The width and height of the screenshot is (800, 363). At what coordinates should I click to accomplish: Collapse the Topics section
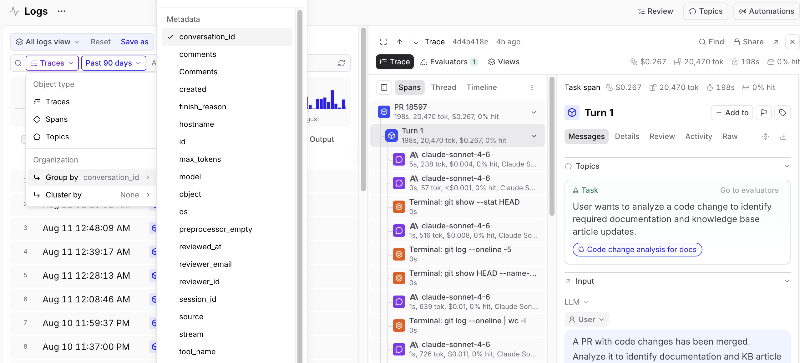(787, 166)
